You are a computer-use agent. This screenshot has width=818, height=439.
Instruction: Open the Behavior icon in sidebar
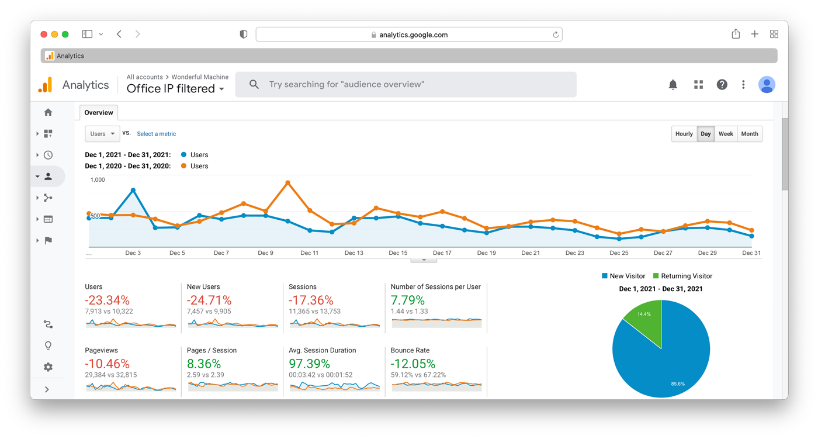[48, 219]
